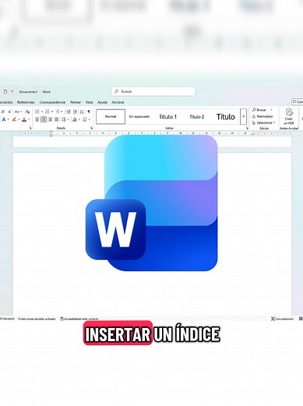The image size is (303, 406).
Task: Apply the Título 1 style
Action: tap(167, 116)
